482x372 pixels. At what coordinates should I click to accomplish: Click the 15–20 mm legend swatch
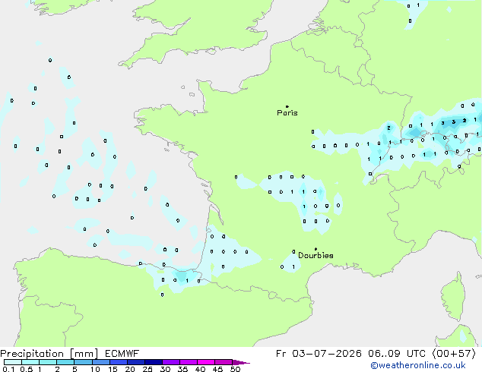coord(118,362)
